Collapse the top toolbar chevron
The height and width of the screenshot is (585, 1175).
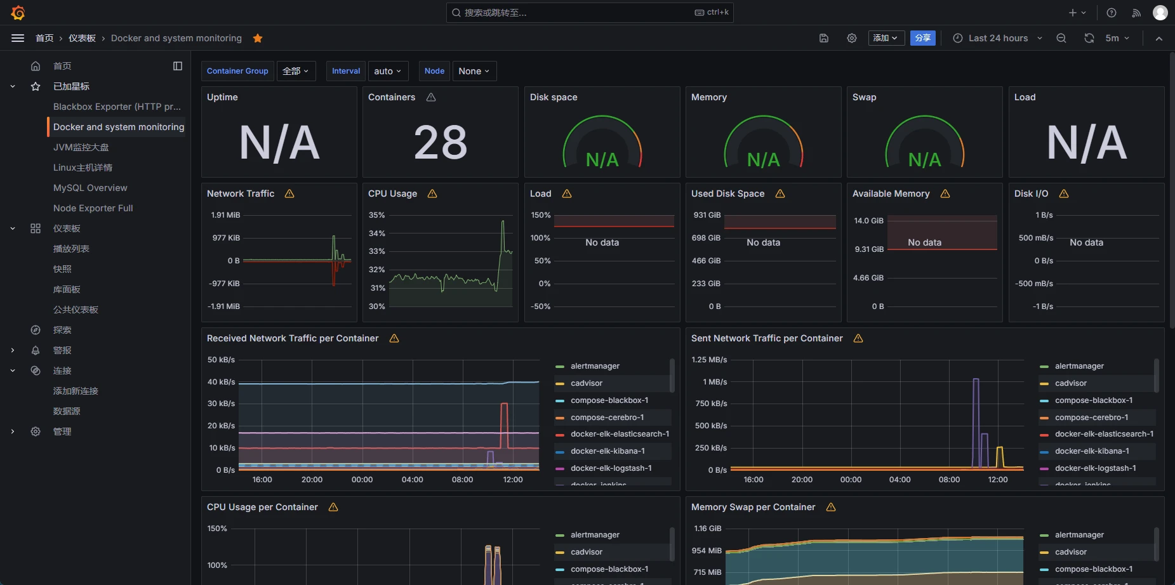pyautogui.click(x=1159, y=38)
